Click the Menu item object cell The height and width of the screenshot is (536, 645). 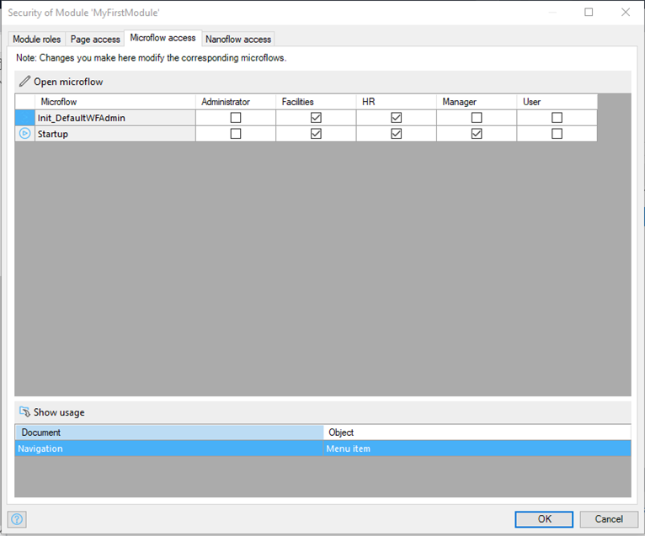click(x=477, y=448)
